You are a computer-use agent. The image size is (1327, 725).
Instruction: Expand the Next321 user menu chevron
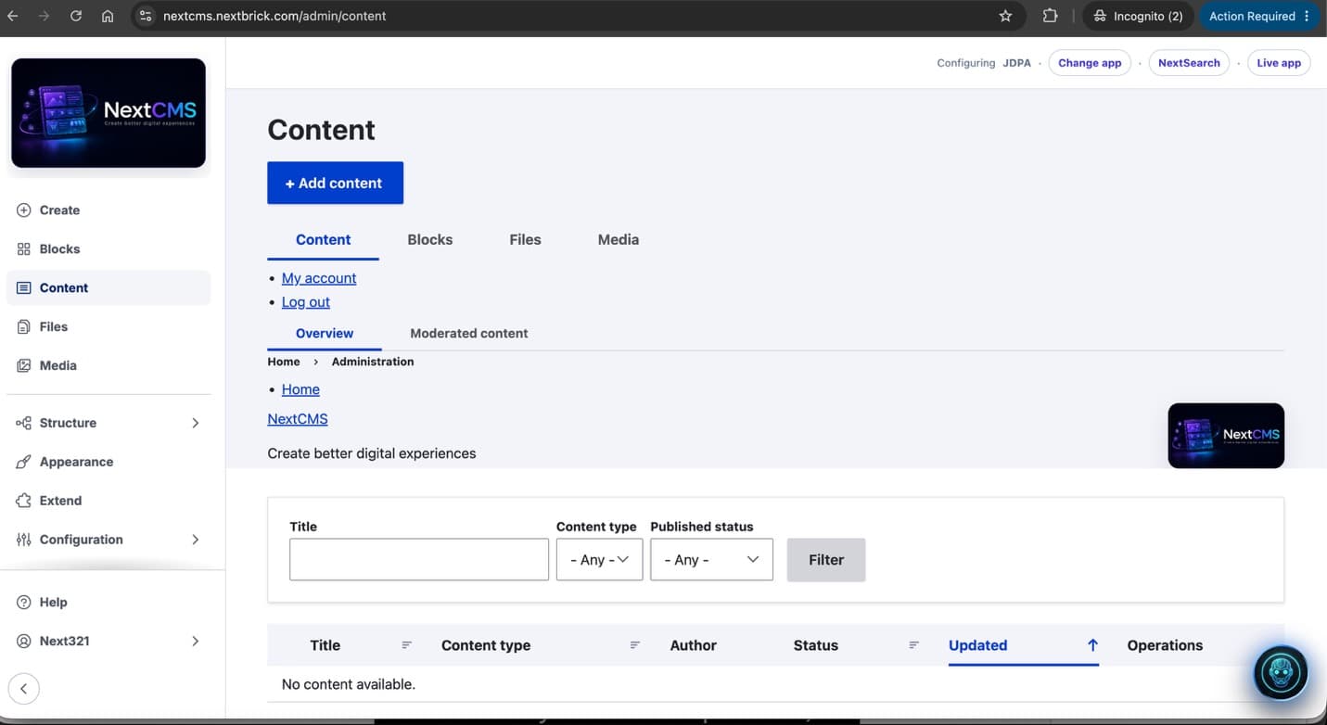tap(195, 642)
